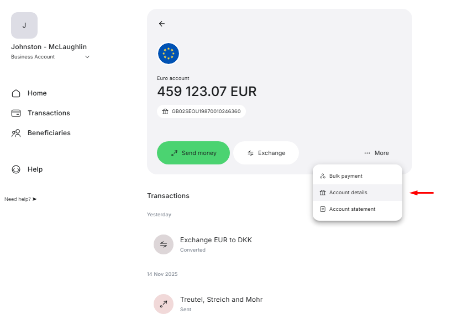This screenshot has width=457, height=325.
Task: Click the Euro flag account icon
Action: click(x=169, y=54)
